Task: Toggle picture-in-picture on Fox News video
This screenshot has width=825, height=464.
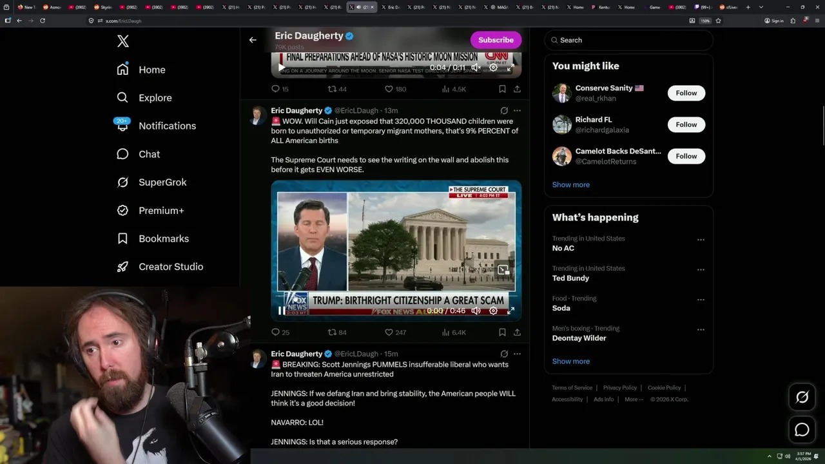Action: (503, 269)
